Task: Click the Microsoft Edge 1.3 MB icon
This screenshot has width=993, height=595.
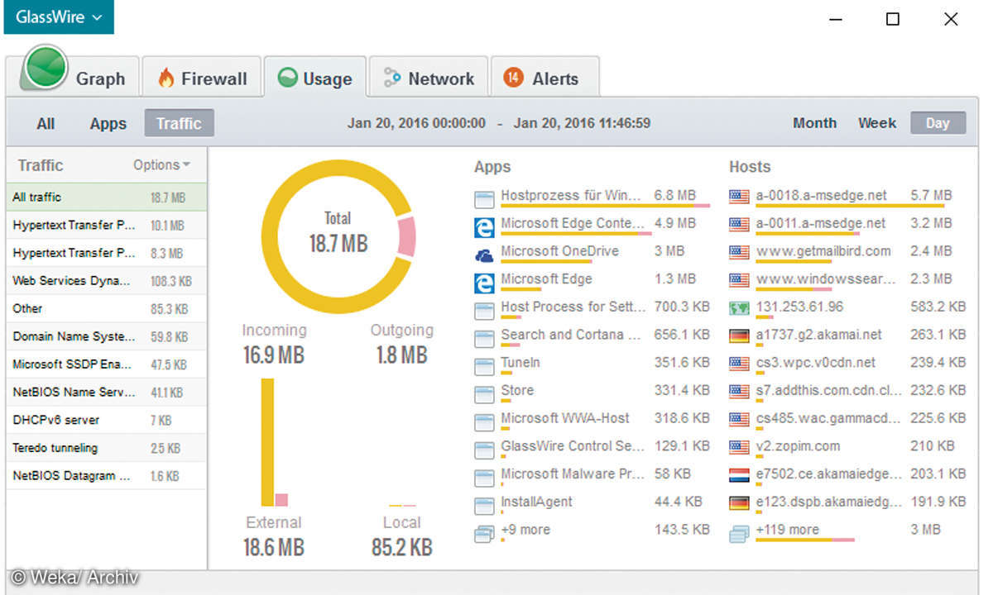Action: point(484,283)
